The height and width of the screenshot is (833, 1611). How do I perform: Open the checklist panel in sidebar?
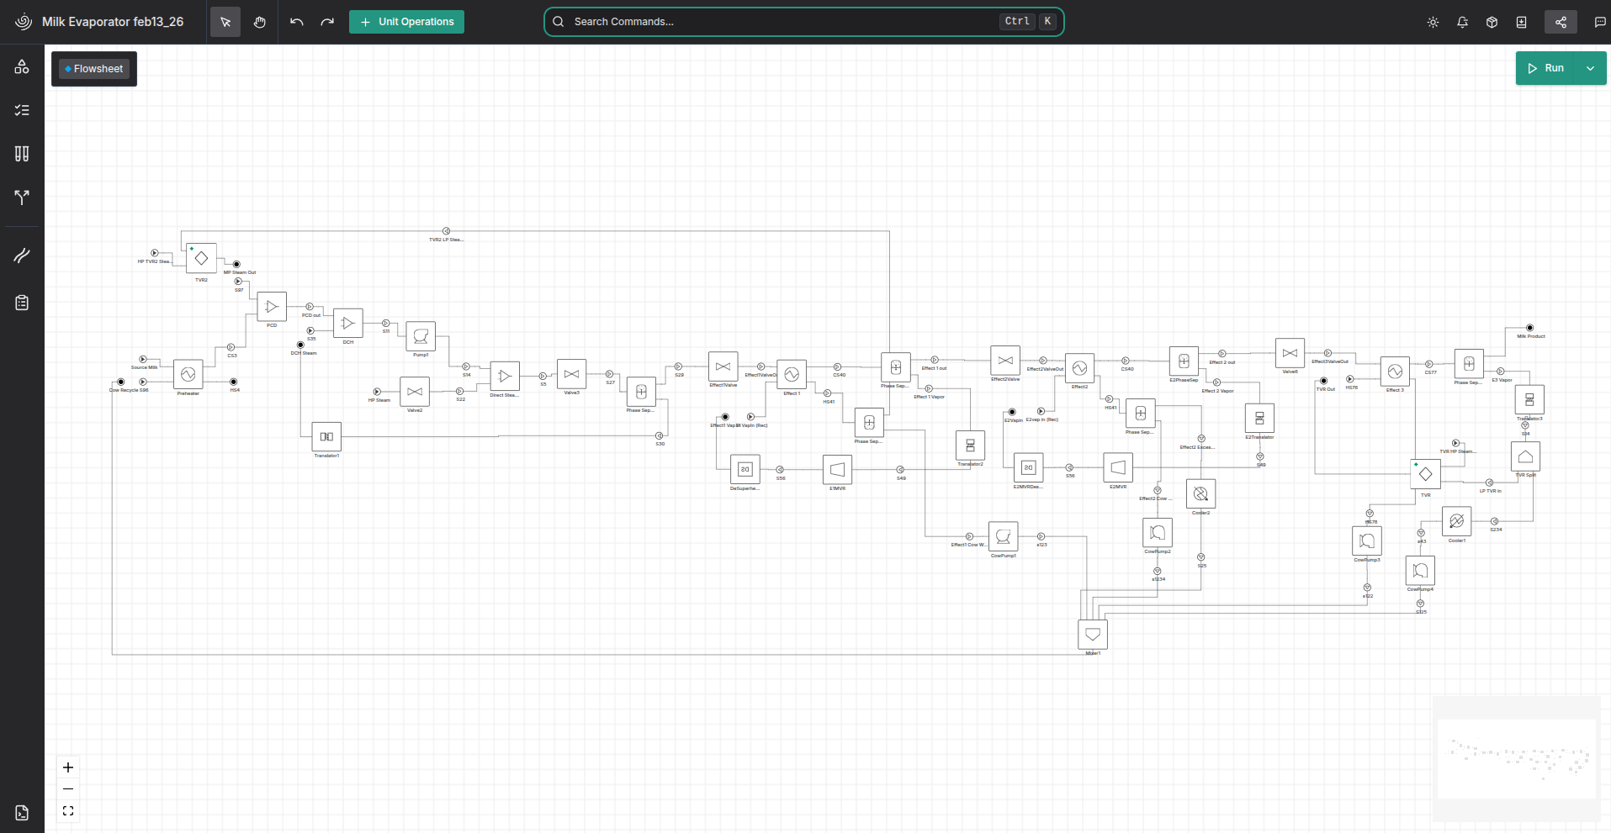(x=22, y=110)
